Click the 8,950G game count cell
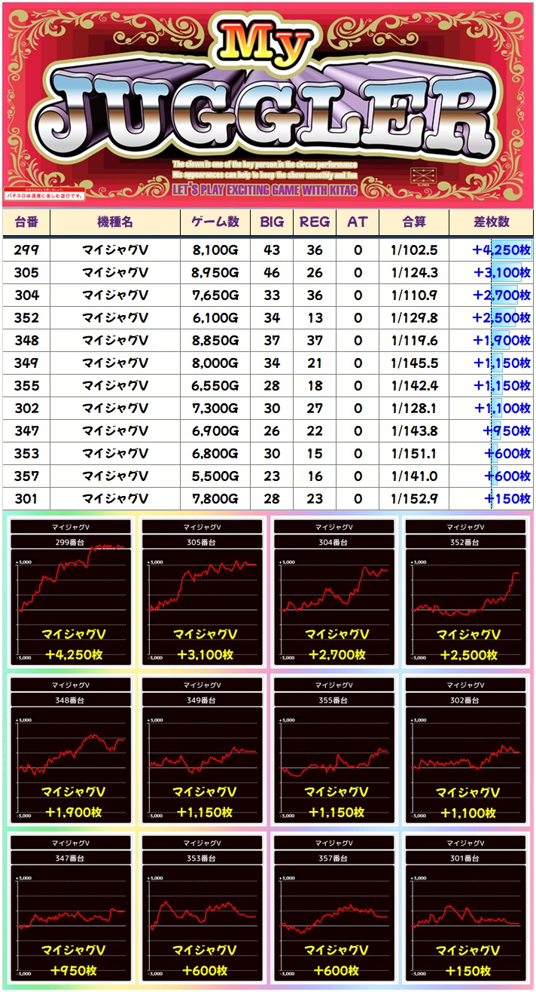Screen dimensions: 536x992 coord(215,273)
